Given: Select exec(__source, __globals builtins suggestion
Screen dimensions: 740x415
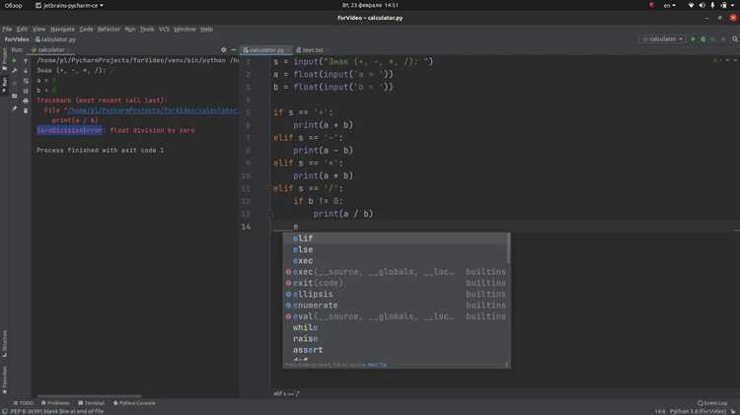Looking at the screenshot, I should 396,272.
